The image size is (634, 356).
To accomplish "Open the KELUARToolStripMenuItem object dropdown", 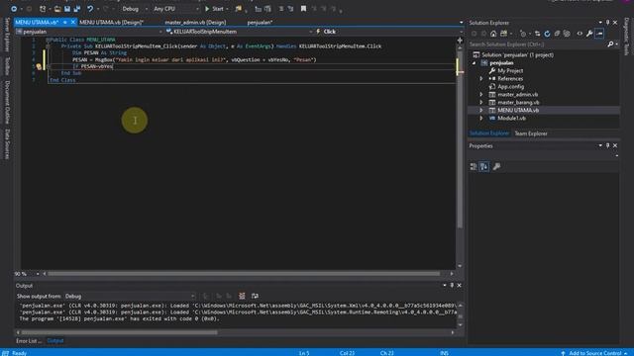I will click(x=240, y=32).
